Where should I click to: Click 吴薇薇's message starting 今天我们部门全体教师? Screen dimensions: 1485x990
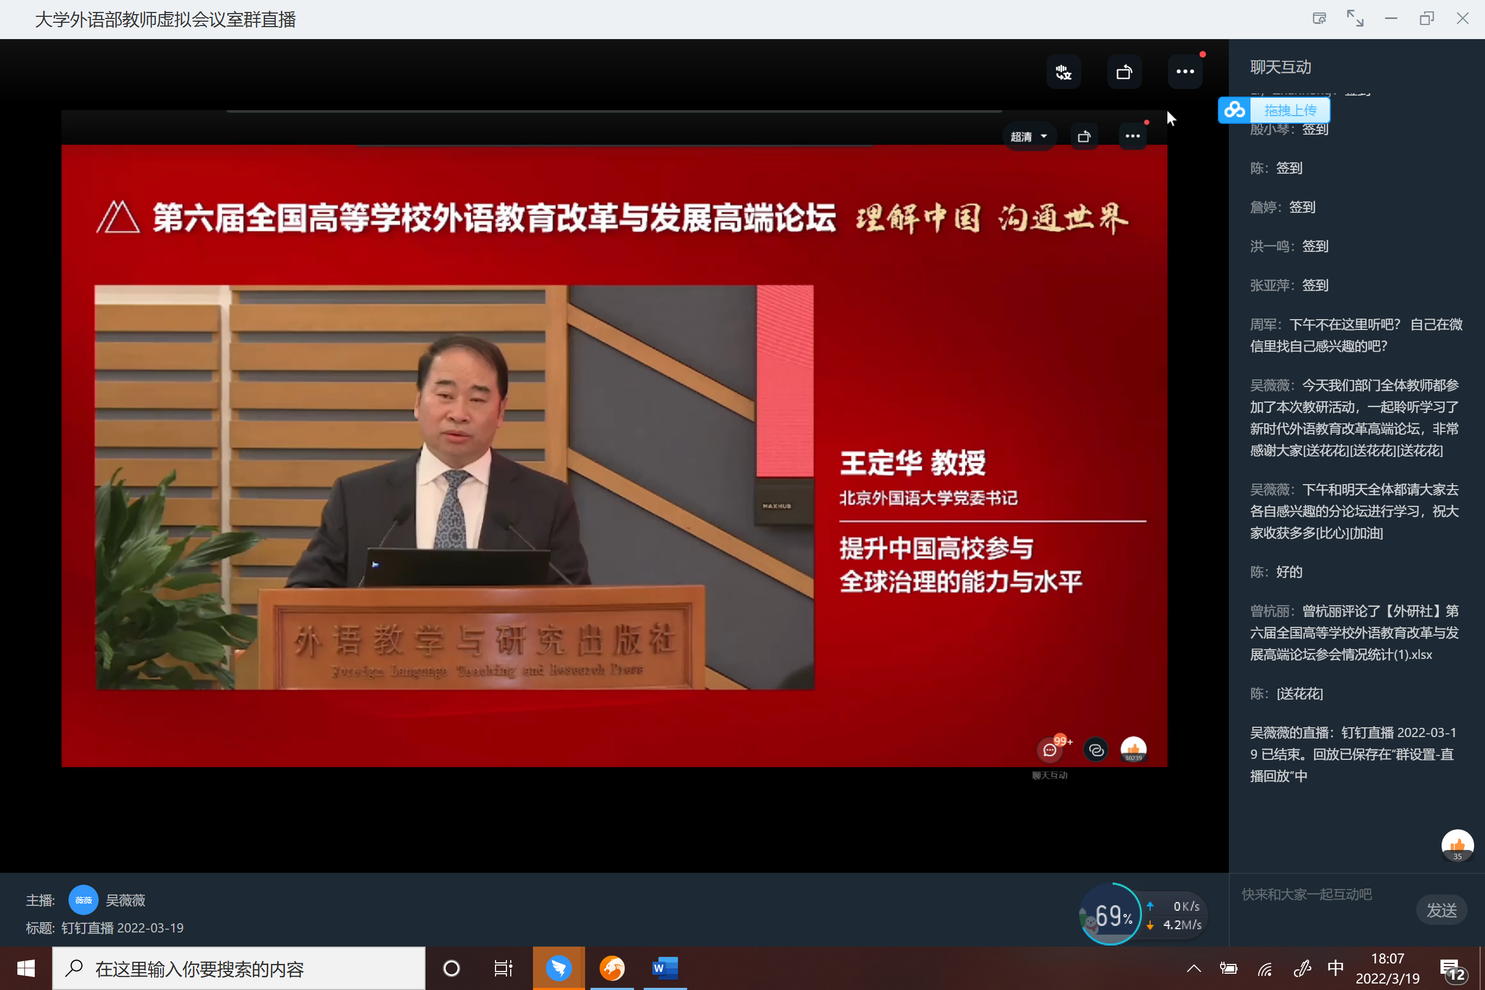coord(1355,418)
